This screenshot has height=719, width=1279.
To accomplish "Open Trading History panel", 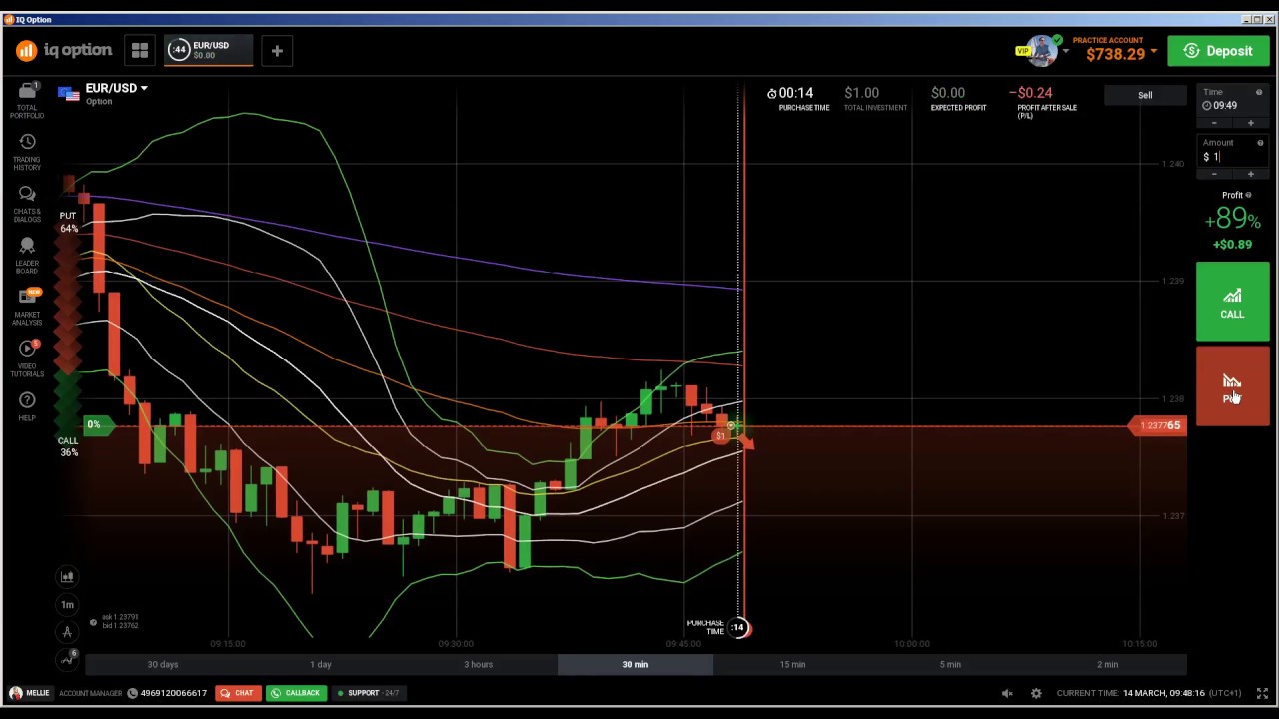I will (27, 151).
